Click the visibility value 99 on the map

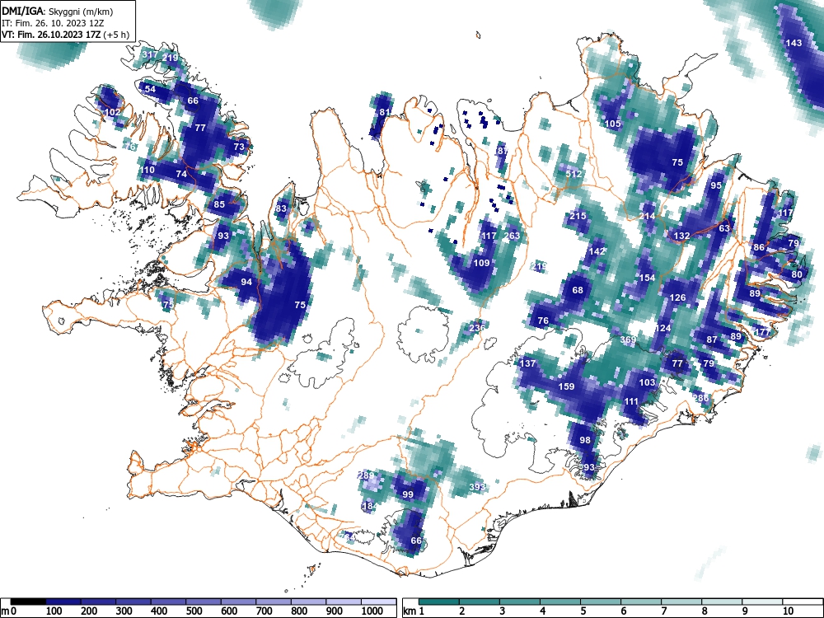(x=408, y=494)
